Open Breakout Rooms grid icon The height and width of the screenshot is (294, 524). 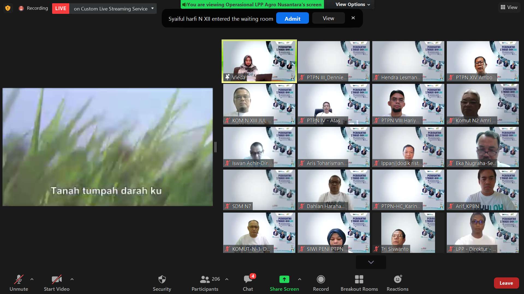pos(359,279)
